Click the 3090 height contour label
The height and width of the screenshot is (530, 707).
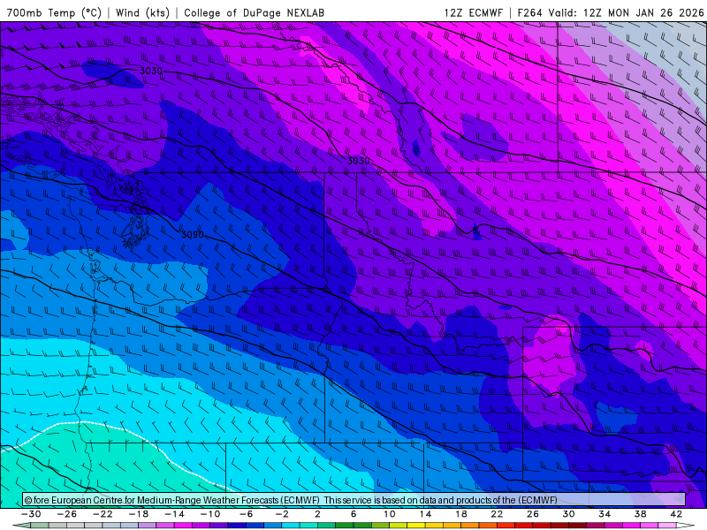(x=192, y=234)
